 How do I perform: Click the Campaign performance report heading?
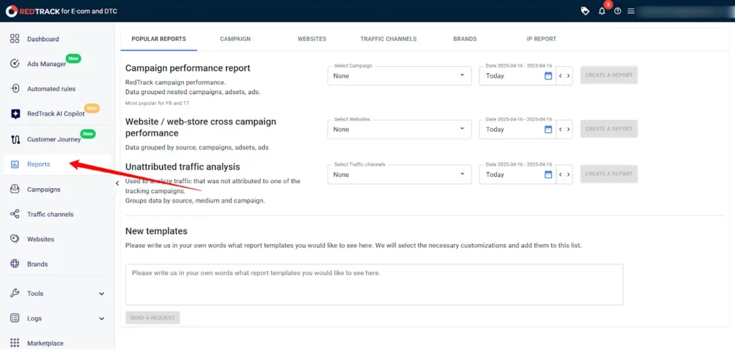pyautogui.click(x=188, y=68)
